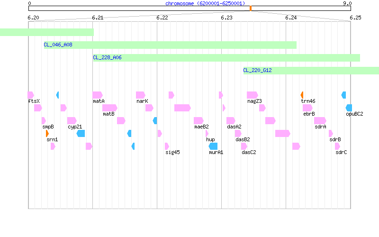
Task: Click the sig45 gene arrow
Action: (167, 146)
